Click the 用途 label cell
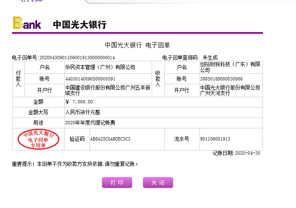 [x=38, y=123]
